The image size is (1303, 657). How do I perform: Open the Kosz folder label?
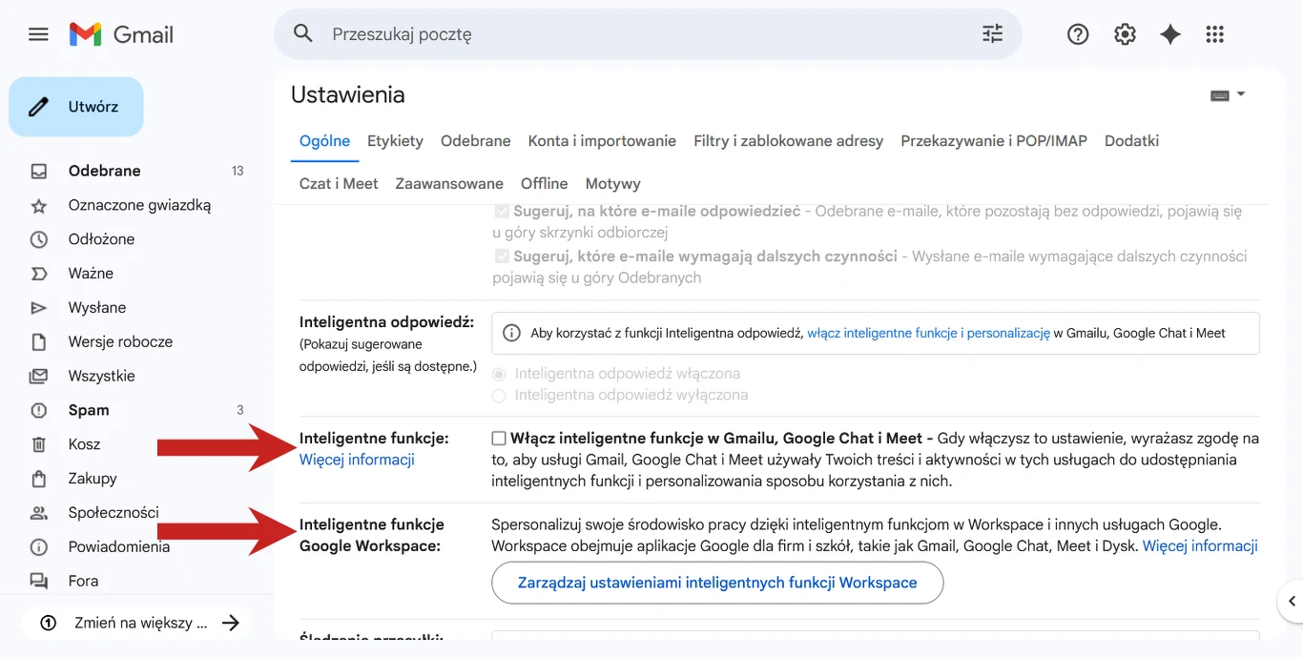[x=84, y=444]
